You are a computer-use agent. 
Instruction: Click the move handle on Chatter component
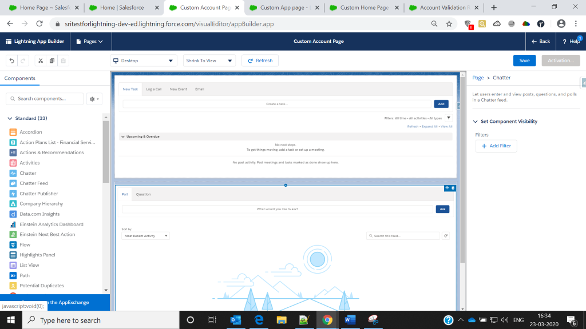[446, 188]
